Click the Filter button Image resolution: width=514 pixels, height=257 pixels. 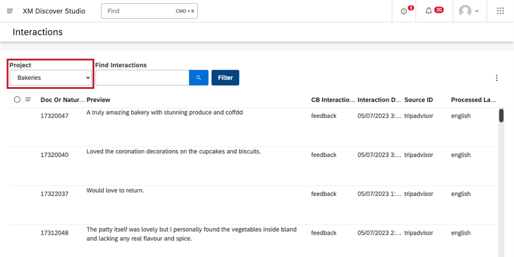point(225,77)
